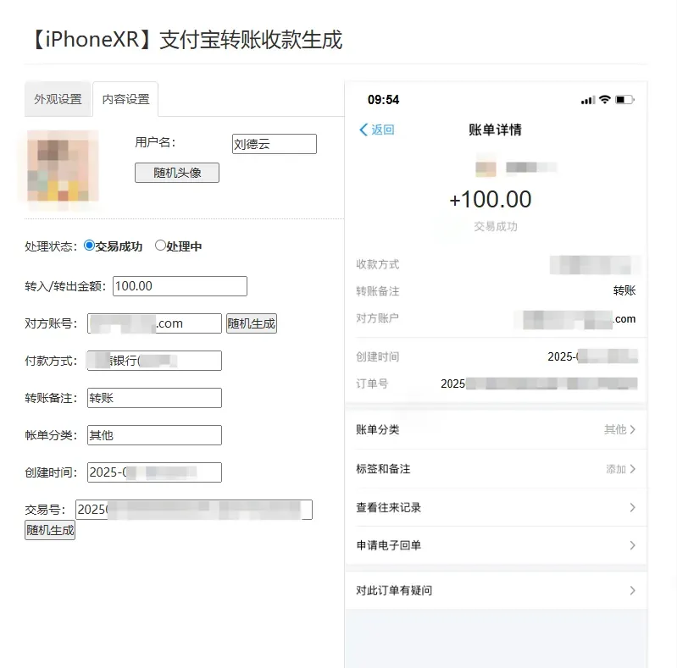Expand the 申请电子回单 row arrow
Viewport: 677px width, 668px height.
click(x=633, y=545)
